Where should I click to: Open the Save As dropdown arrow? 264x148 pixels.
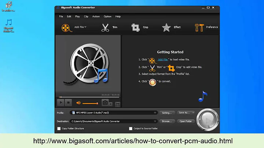click(193, 113)
